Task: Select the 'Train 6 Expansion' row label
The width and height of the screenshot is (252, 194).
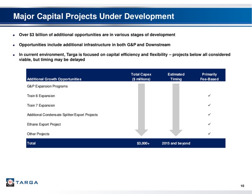Action: coord(41,96)
